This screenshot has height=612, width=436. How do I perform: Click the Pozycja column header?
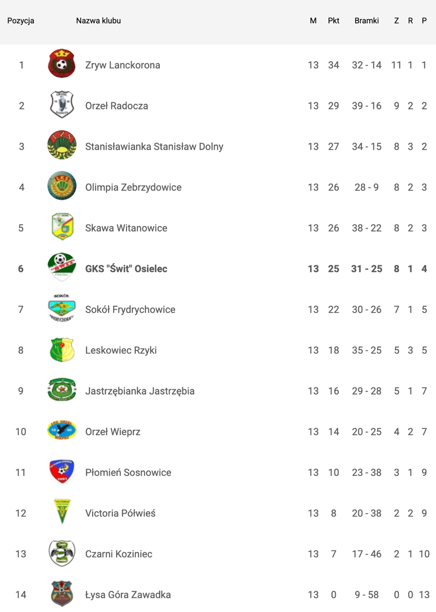pos(21,21)
